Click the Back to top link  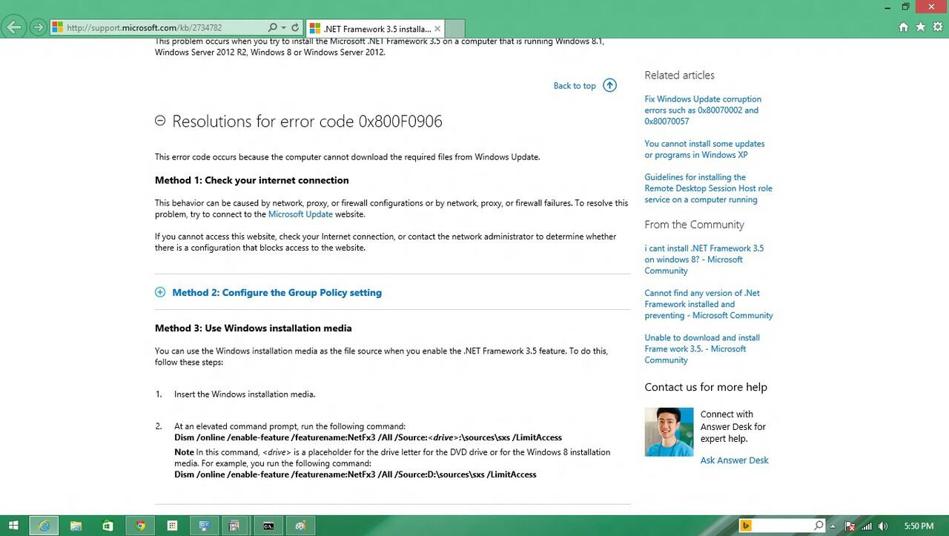tap(575, 85)
